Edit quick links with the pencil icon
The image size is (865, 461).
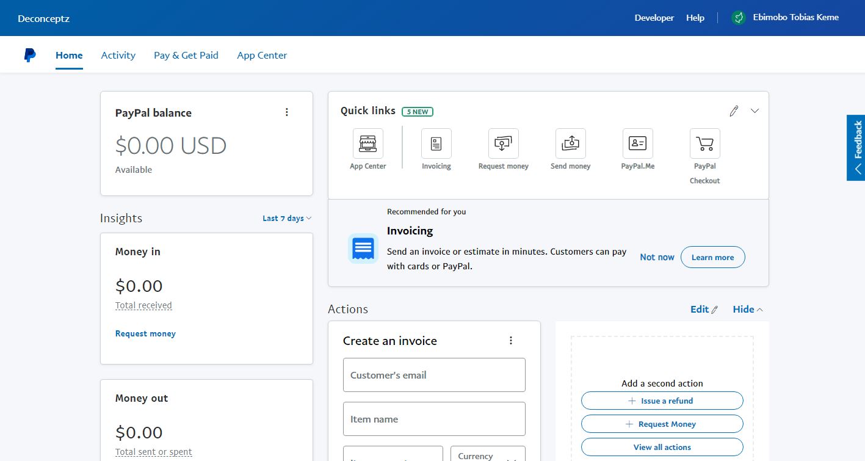click(x=734, y=111)
